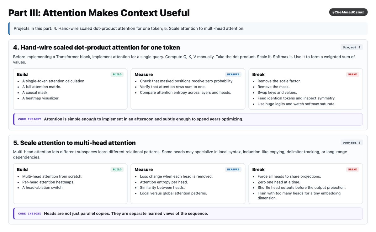Click the Project 4 badge
This screenshot has width=376, height=232.
click(352, 47)
